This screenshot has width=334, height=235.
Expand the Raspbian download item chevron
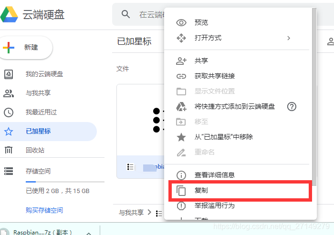pyautogui.click(x=88, y=232)
